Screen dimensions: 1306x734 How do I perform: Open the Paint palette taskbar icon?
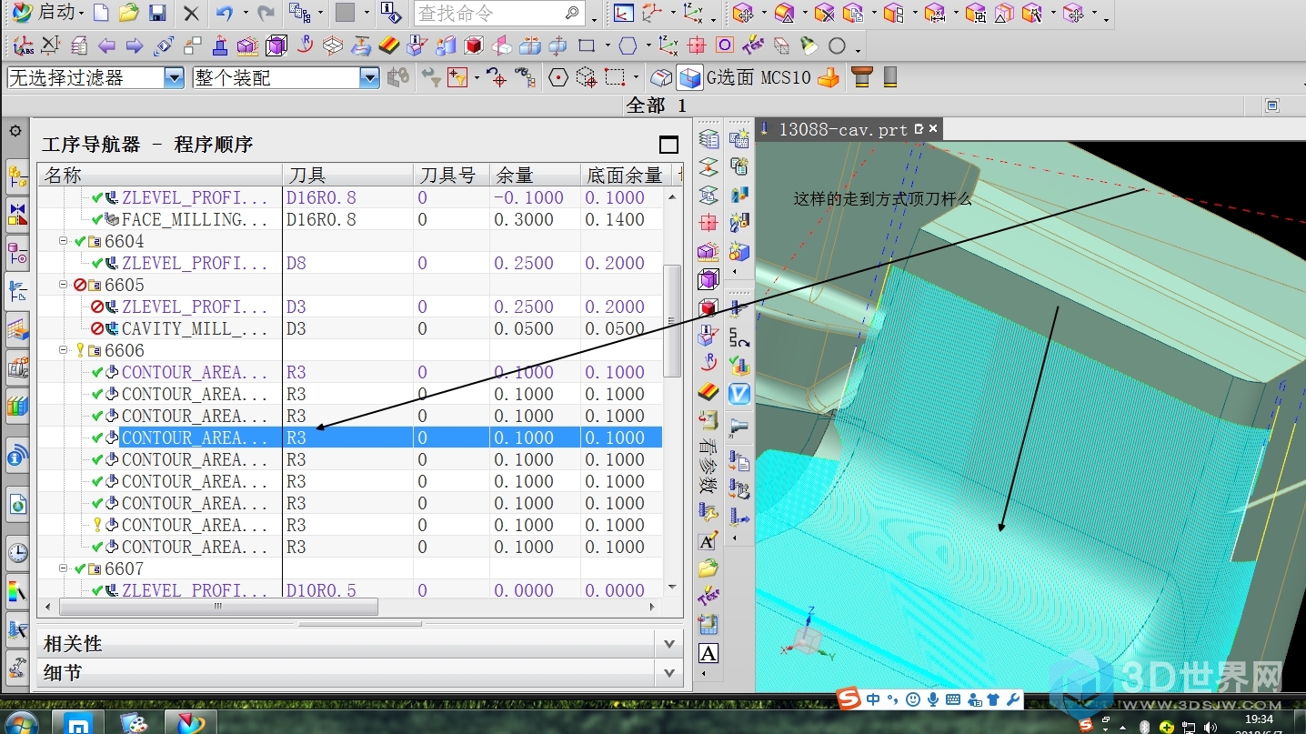pyautogui.click(x=134, y=724)
